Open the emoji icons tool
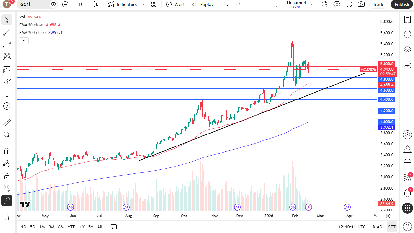 tap(6, 106)
